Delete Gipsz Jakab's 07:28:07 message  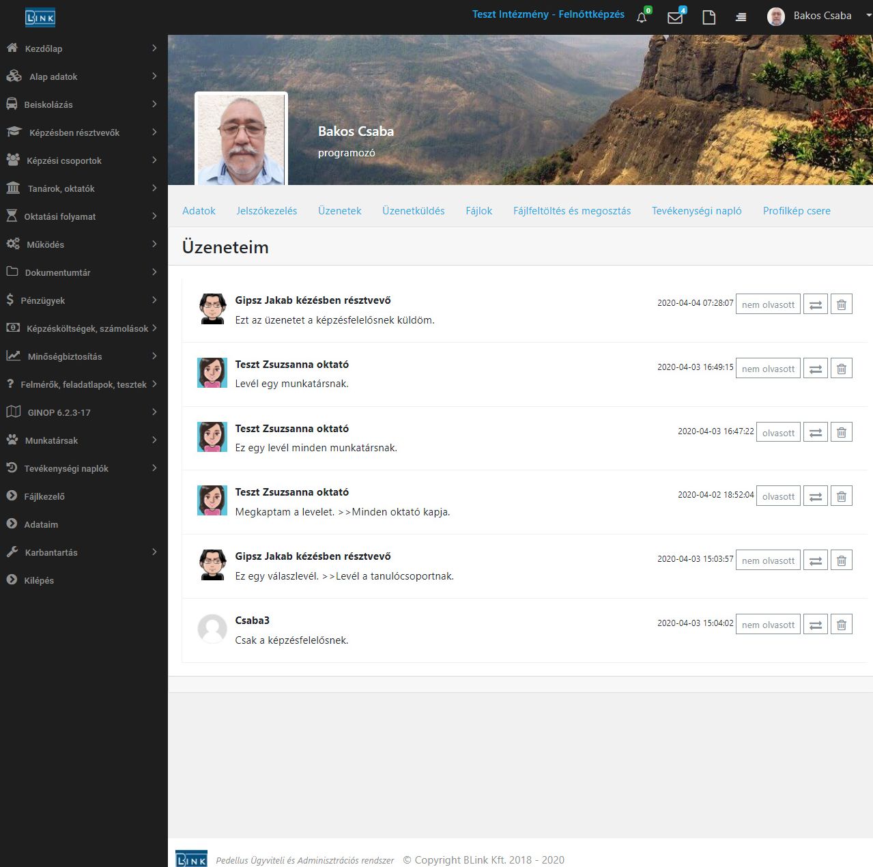[842, 304]
